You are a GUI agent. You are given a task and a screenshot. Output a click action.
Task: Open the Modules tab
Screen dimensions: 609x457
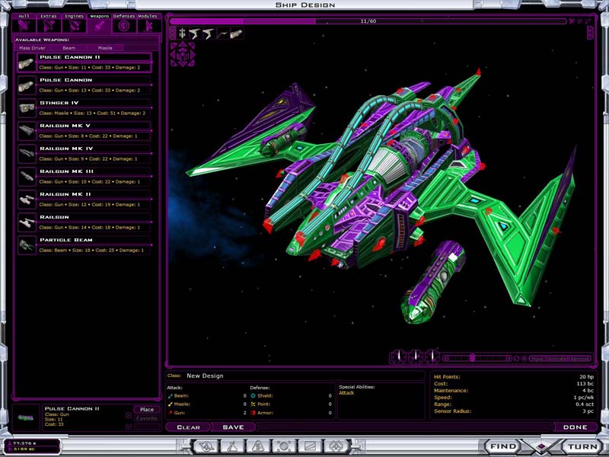tap(148, 24)
